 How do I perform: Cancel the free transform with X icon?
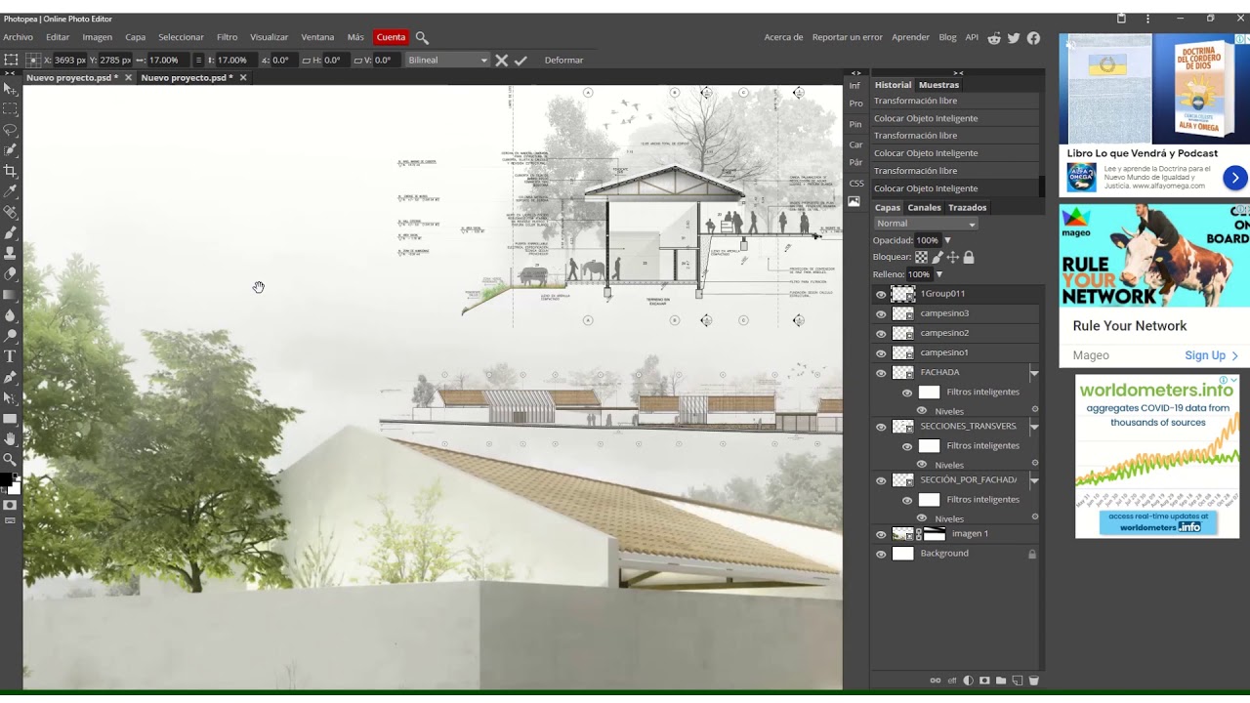(x=501, y=61)
